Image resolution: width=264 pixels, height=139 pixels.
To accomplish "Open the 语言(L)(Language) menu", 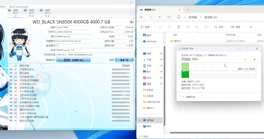I will [19, 7].
